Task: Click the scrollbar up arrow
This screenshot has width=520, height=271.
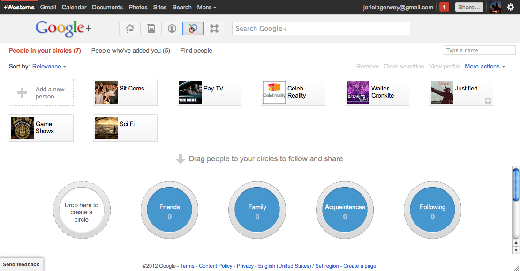Action: (x=516, y=242)
